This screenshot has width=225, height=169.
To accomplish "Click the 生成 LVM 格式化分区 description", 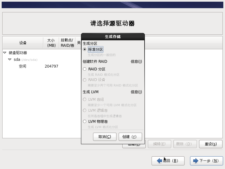I will [103, 127].
